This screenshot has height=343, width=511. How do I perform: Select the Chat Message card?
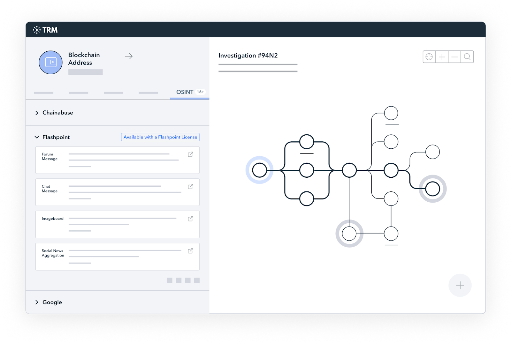tap(118, 192)
